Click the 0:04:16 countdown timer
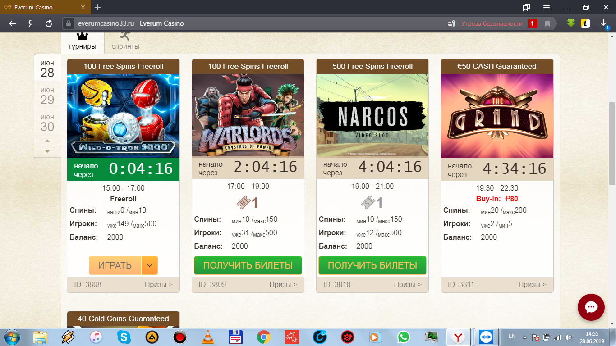This screenshot has width=616, height=346. [x=141, y=168]
